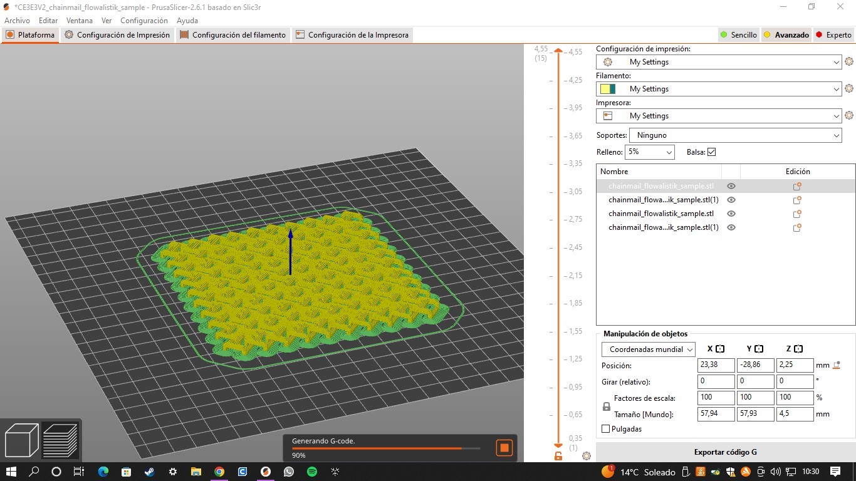Open edit settings gear beside the Filamento preset
This screenshot has height=481, width=856.
[x=849, y=89]
